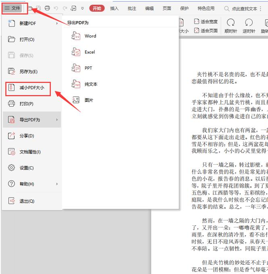This screenshot has height=274, width=268.
Task: Click the TXT plain text export icon
Action: click(76, 84)
